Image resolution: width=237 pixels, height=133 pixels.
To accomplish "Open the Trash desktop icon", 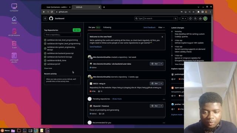I will 14,45.
